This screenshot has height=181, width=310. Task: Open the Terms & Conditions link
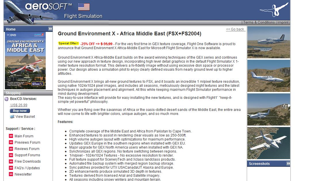coord(259,22)
